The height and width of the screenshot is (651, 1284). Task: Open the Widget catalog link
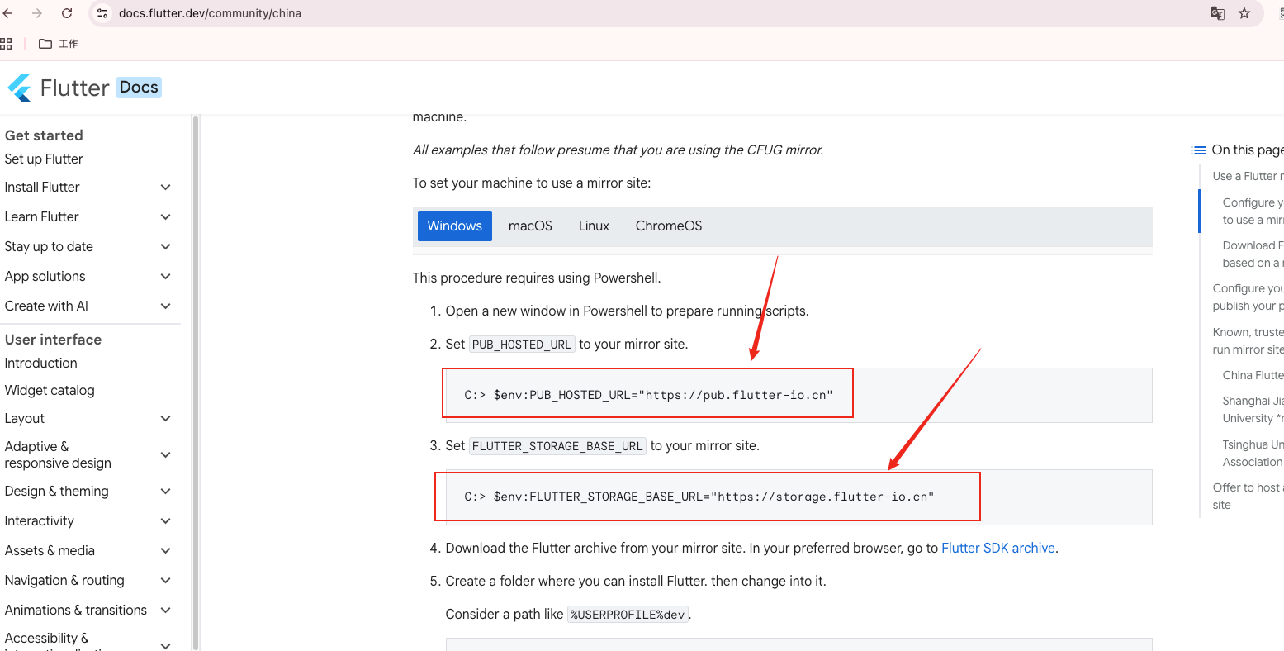(x=50, y=390)
